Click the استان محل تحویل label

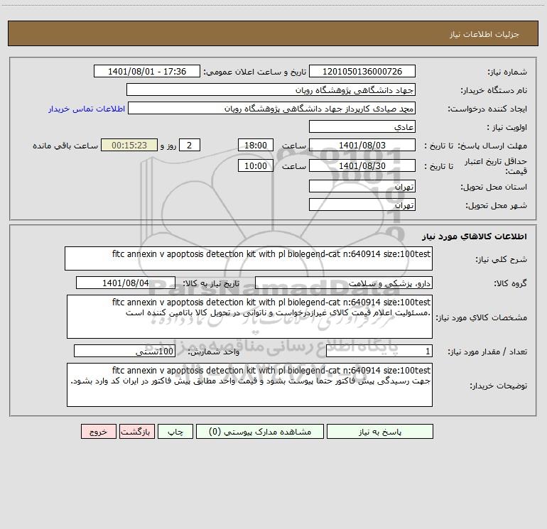click(x=494, y=187)
